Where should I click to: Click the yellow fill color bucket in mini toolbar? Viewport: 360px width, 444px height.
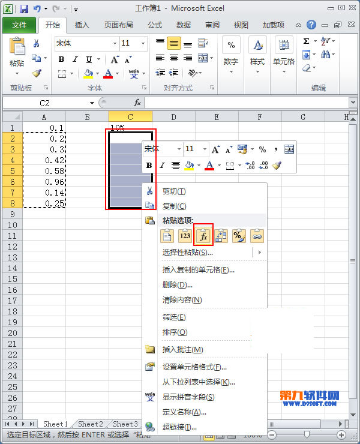click(188, 165)
